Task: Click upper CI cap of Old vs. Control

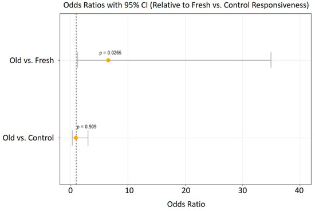Action: [88, 138]
